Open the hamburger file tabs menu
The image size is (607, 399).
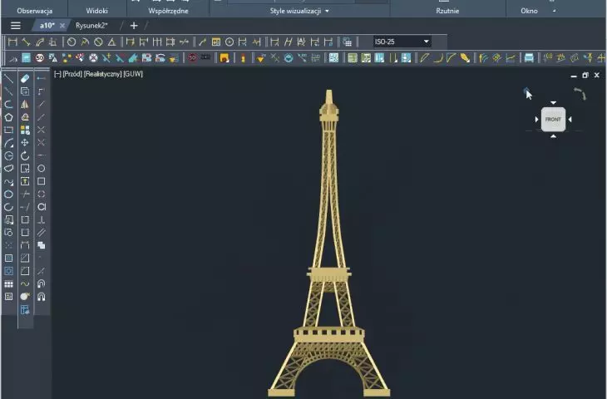tap(16, 26)
